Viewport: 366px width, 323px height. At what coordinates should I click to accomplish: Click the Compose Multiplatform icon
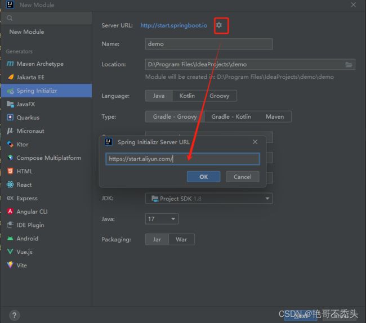click(x=10, y=158)
